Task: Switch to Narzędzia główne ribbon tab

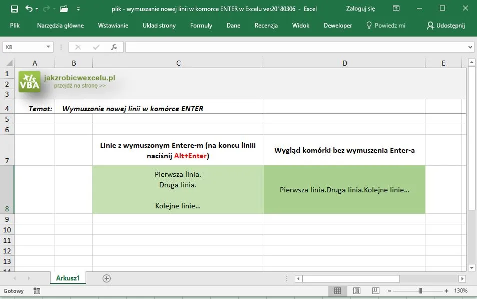Action: (60, 26)
